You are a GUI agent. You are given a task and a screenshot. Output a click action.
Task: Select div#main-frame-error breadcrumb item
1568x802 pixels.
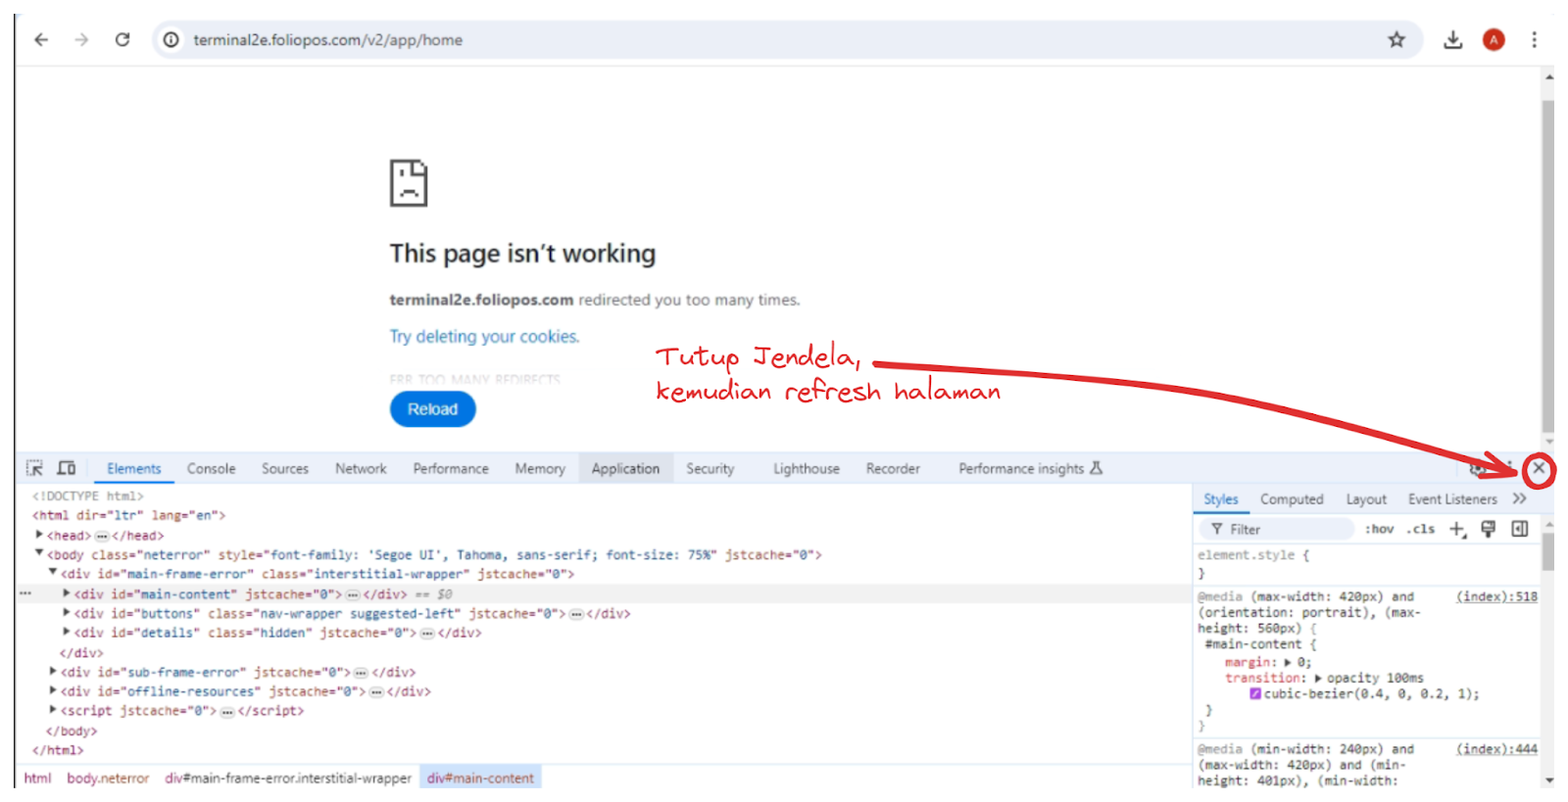pyautogui.click(x=288, y=778)
